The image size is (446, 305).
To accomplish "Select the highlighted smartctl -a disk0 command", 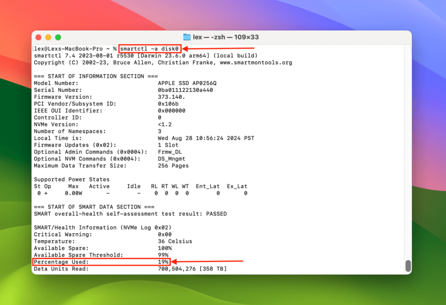I will (149, 48).
